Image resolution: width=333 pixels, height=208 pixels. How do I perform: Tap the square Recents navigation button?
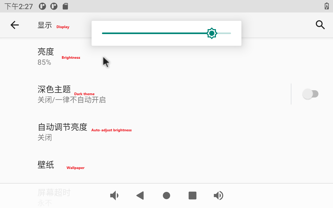(193, 196)
